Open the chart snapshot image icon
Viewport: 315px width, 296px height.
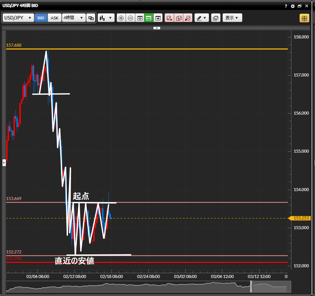click(215, 18)
